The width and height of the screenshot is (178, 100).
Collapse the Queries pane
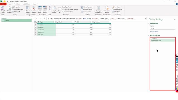(32, 18)
